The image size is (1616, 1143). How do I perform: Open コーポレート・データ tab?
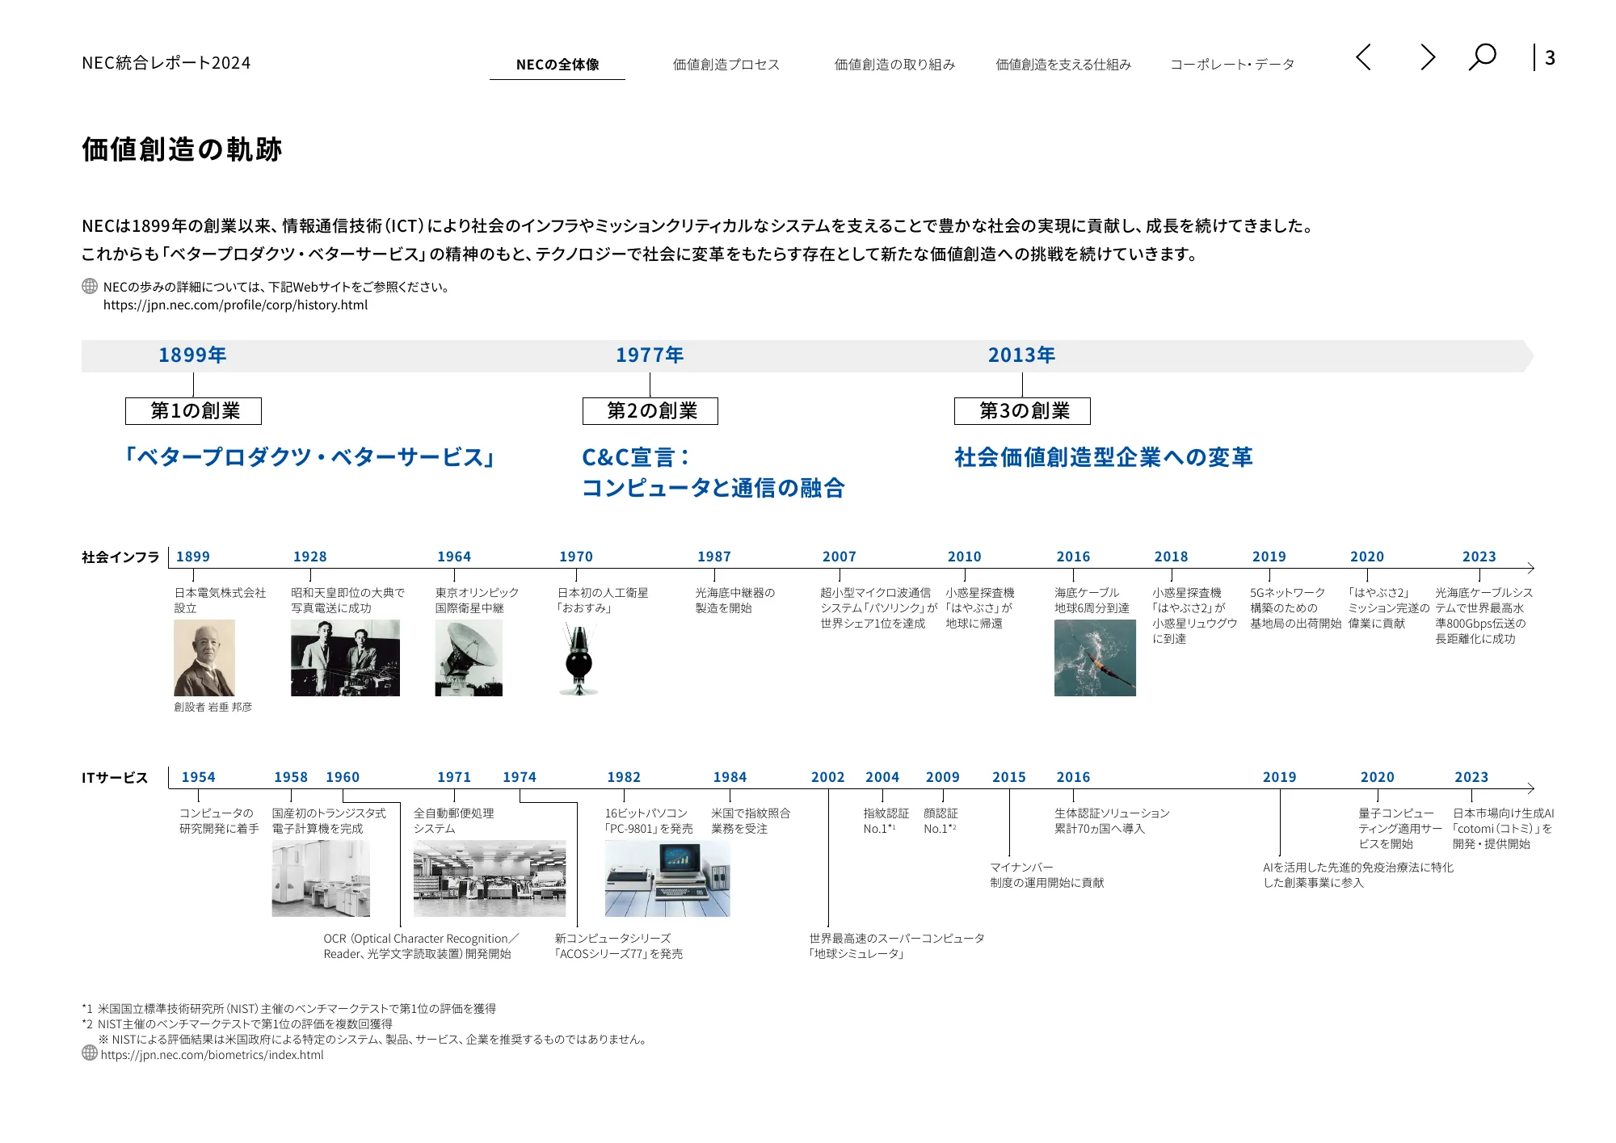point(1232,65)
